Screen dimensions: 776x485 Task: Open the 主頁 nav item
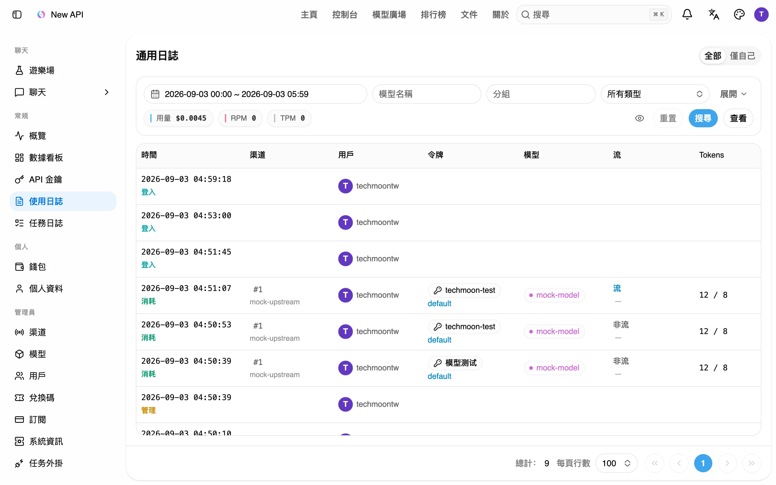point(309,15)
